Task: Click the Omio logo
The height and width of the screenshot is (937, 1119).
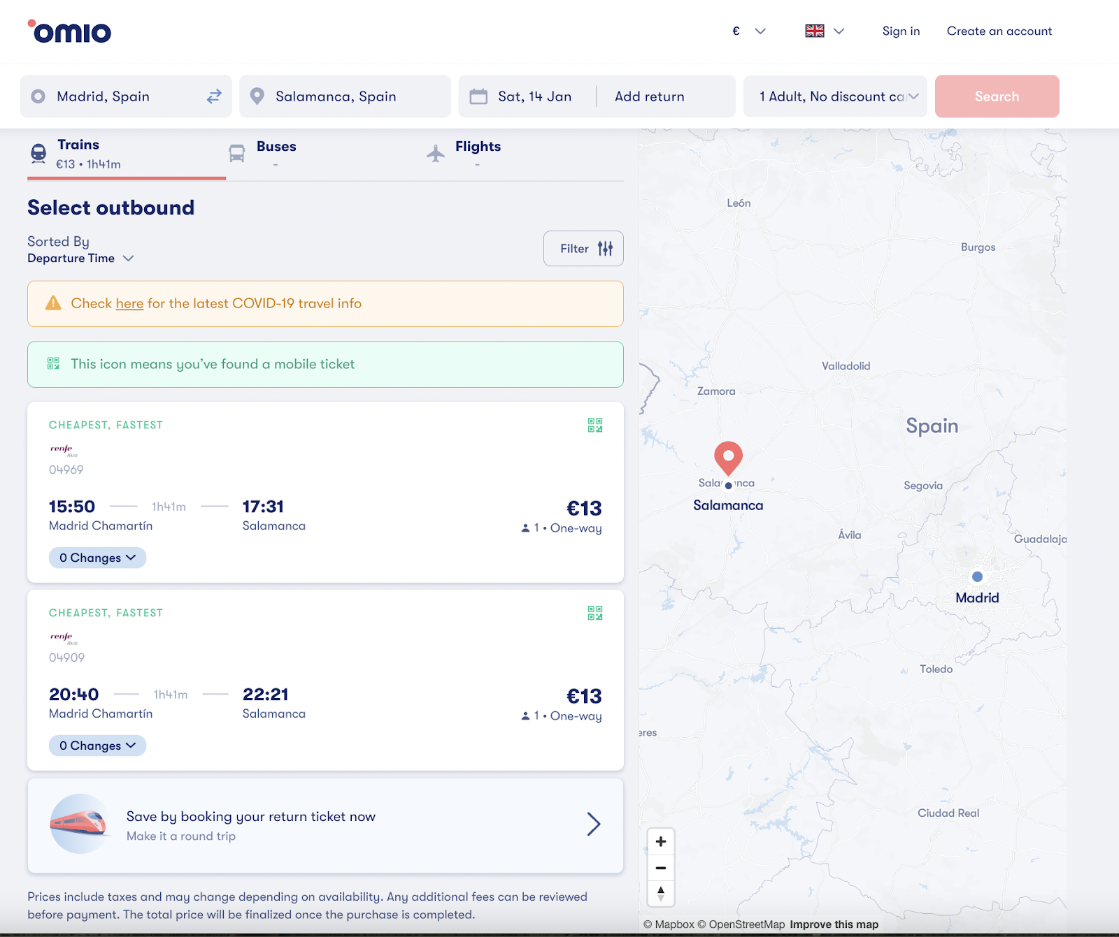Action: click(69, 31)
